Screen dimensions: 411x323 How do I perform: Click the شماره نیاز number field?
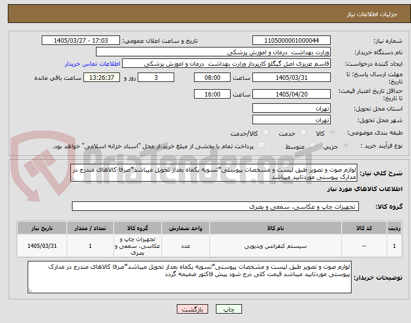pyautogui.click(x=292, y=40)
